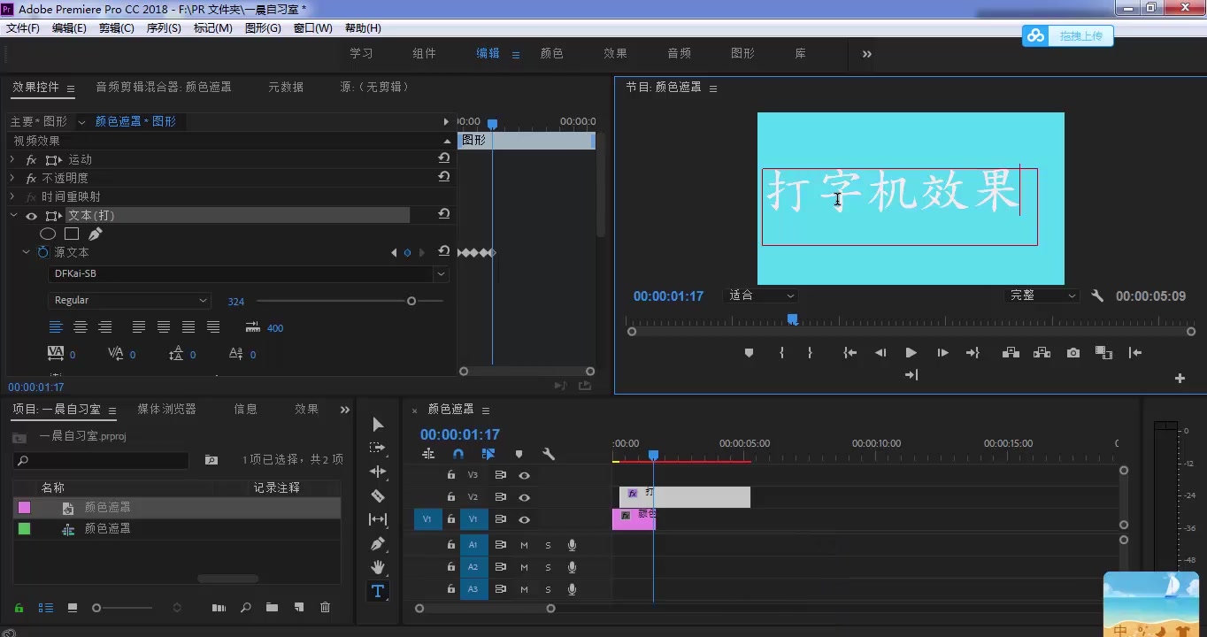Select the Pen tool in toolbar

pos(378,543)
